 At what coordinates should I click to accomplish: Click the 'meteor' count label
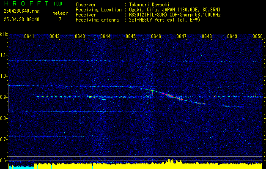point(60,13)
